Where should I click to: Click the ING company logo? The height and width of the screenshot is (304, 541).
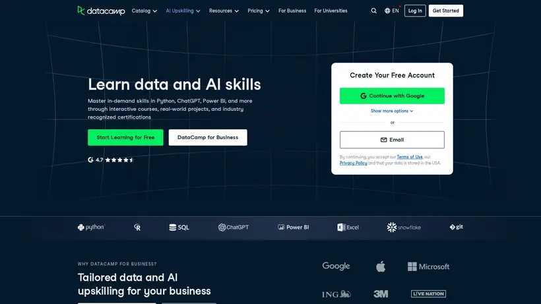(x=336, y=294)
